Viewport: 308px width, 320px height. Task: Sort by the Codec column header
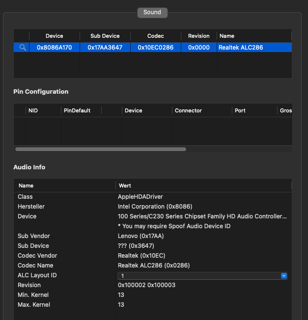click(156, 36)
